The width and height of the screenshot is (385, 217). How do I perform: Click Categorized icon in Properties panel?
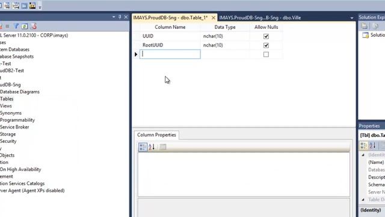pyautogui.click(x=363, y=145)
